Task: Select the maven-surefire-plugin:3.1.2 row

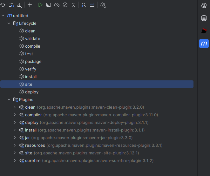Action: click(x=97, y=161)
